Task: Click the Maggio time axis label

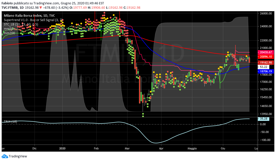Action: (x=192, y=148)
